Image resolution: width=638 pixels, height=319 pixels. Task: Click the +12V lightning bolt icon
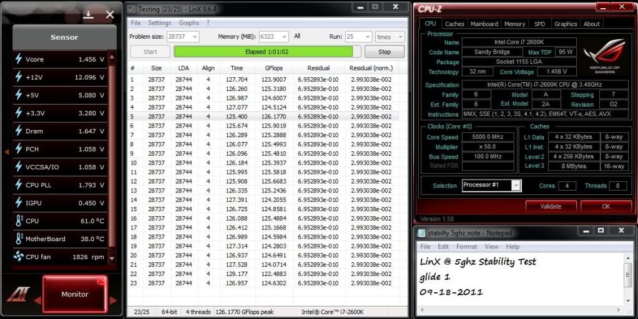click(x=19, y=77)
